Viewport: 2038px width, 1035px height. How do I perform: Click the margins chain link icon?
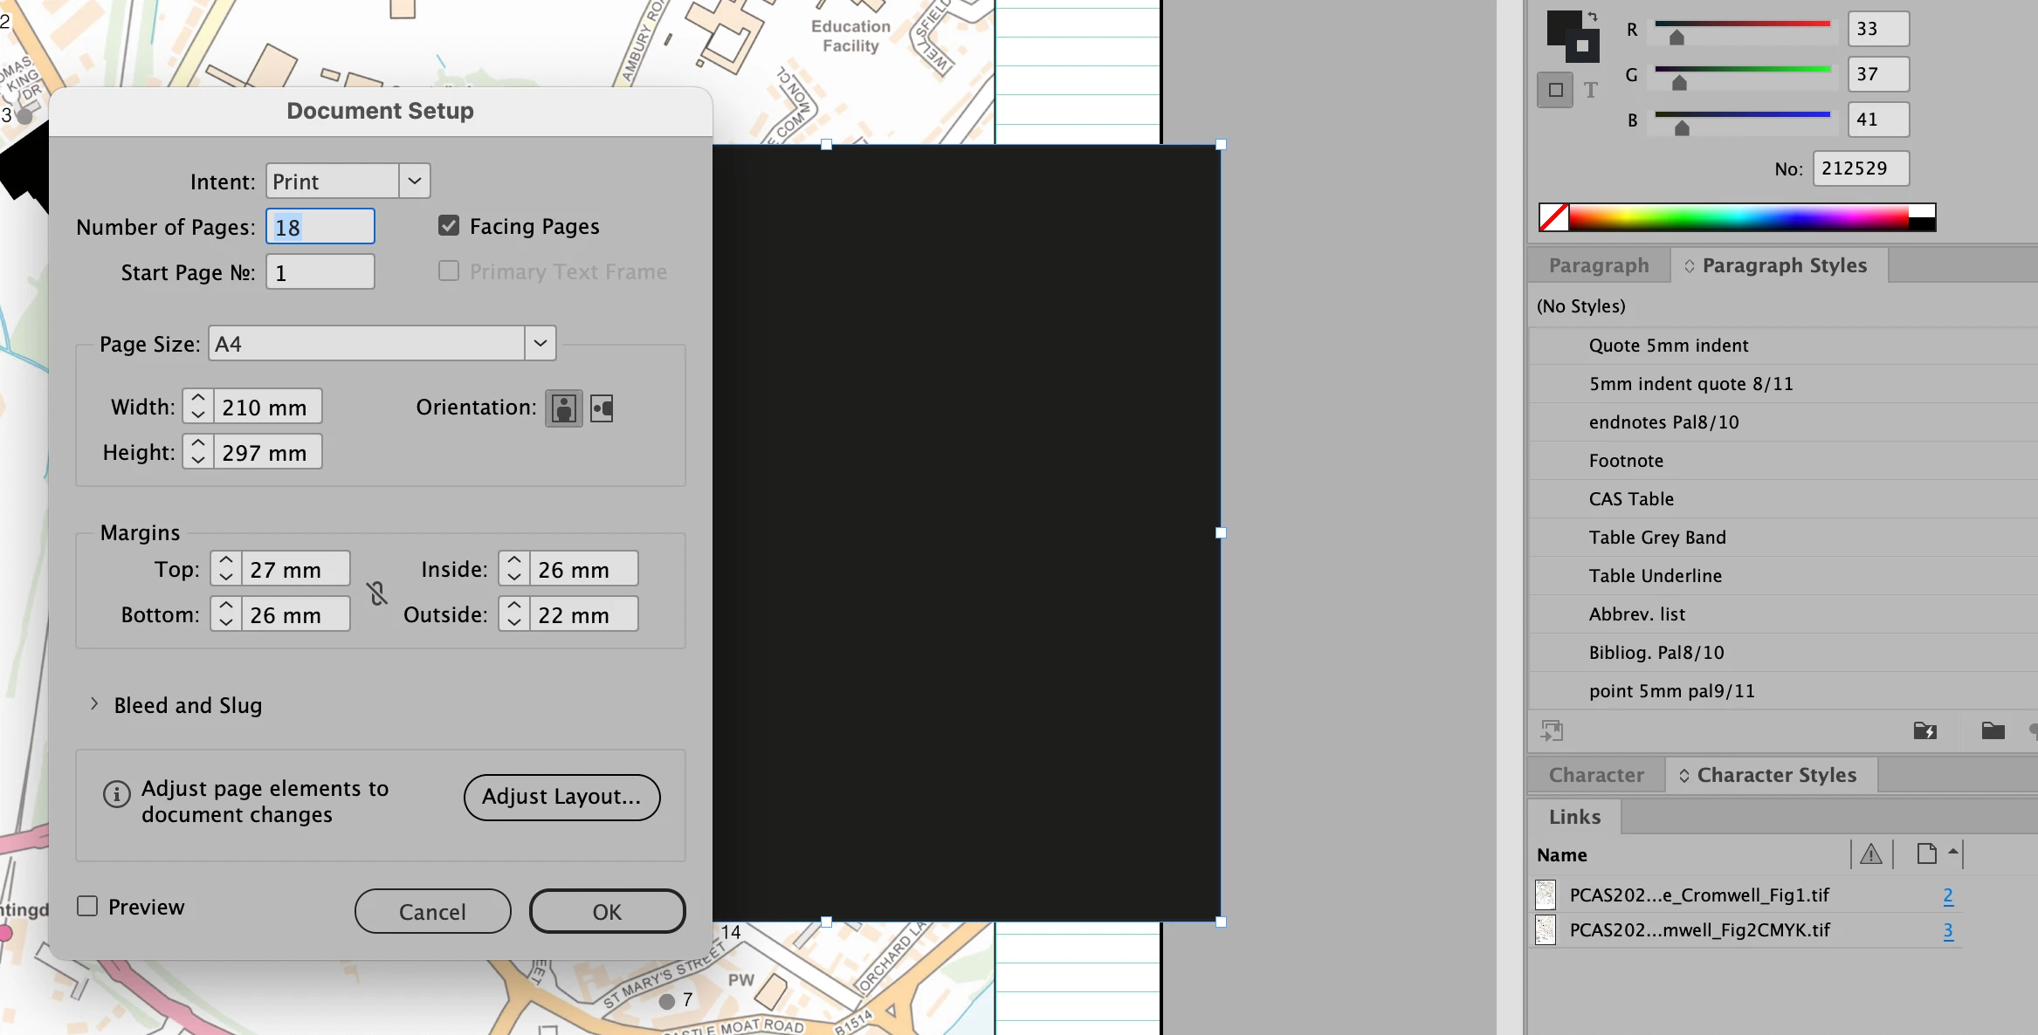tap(377, 593)
